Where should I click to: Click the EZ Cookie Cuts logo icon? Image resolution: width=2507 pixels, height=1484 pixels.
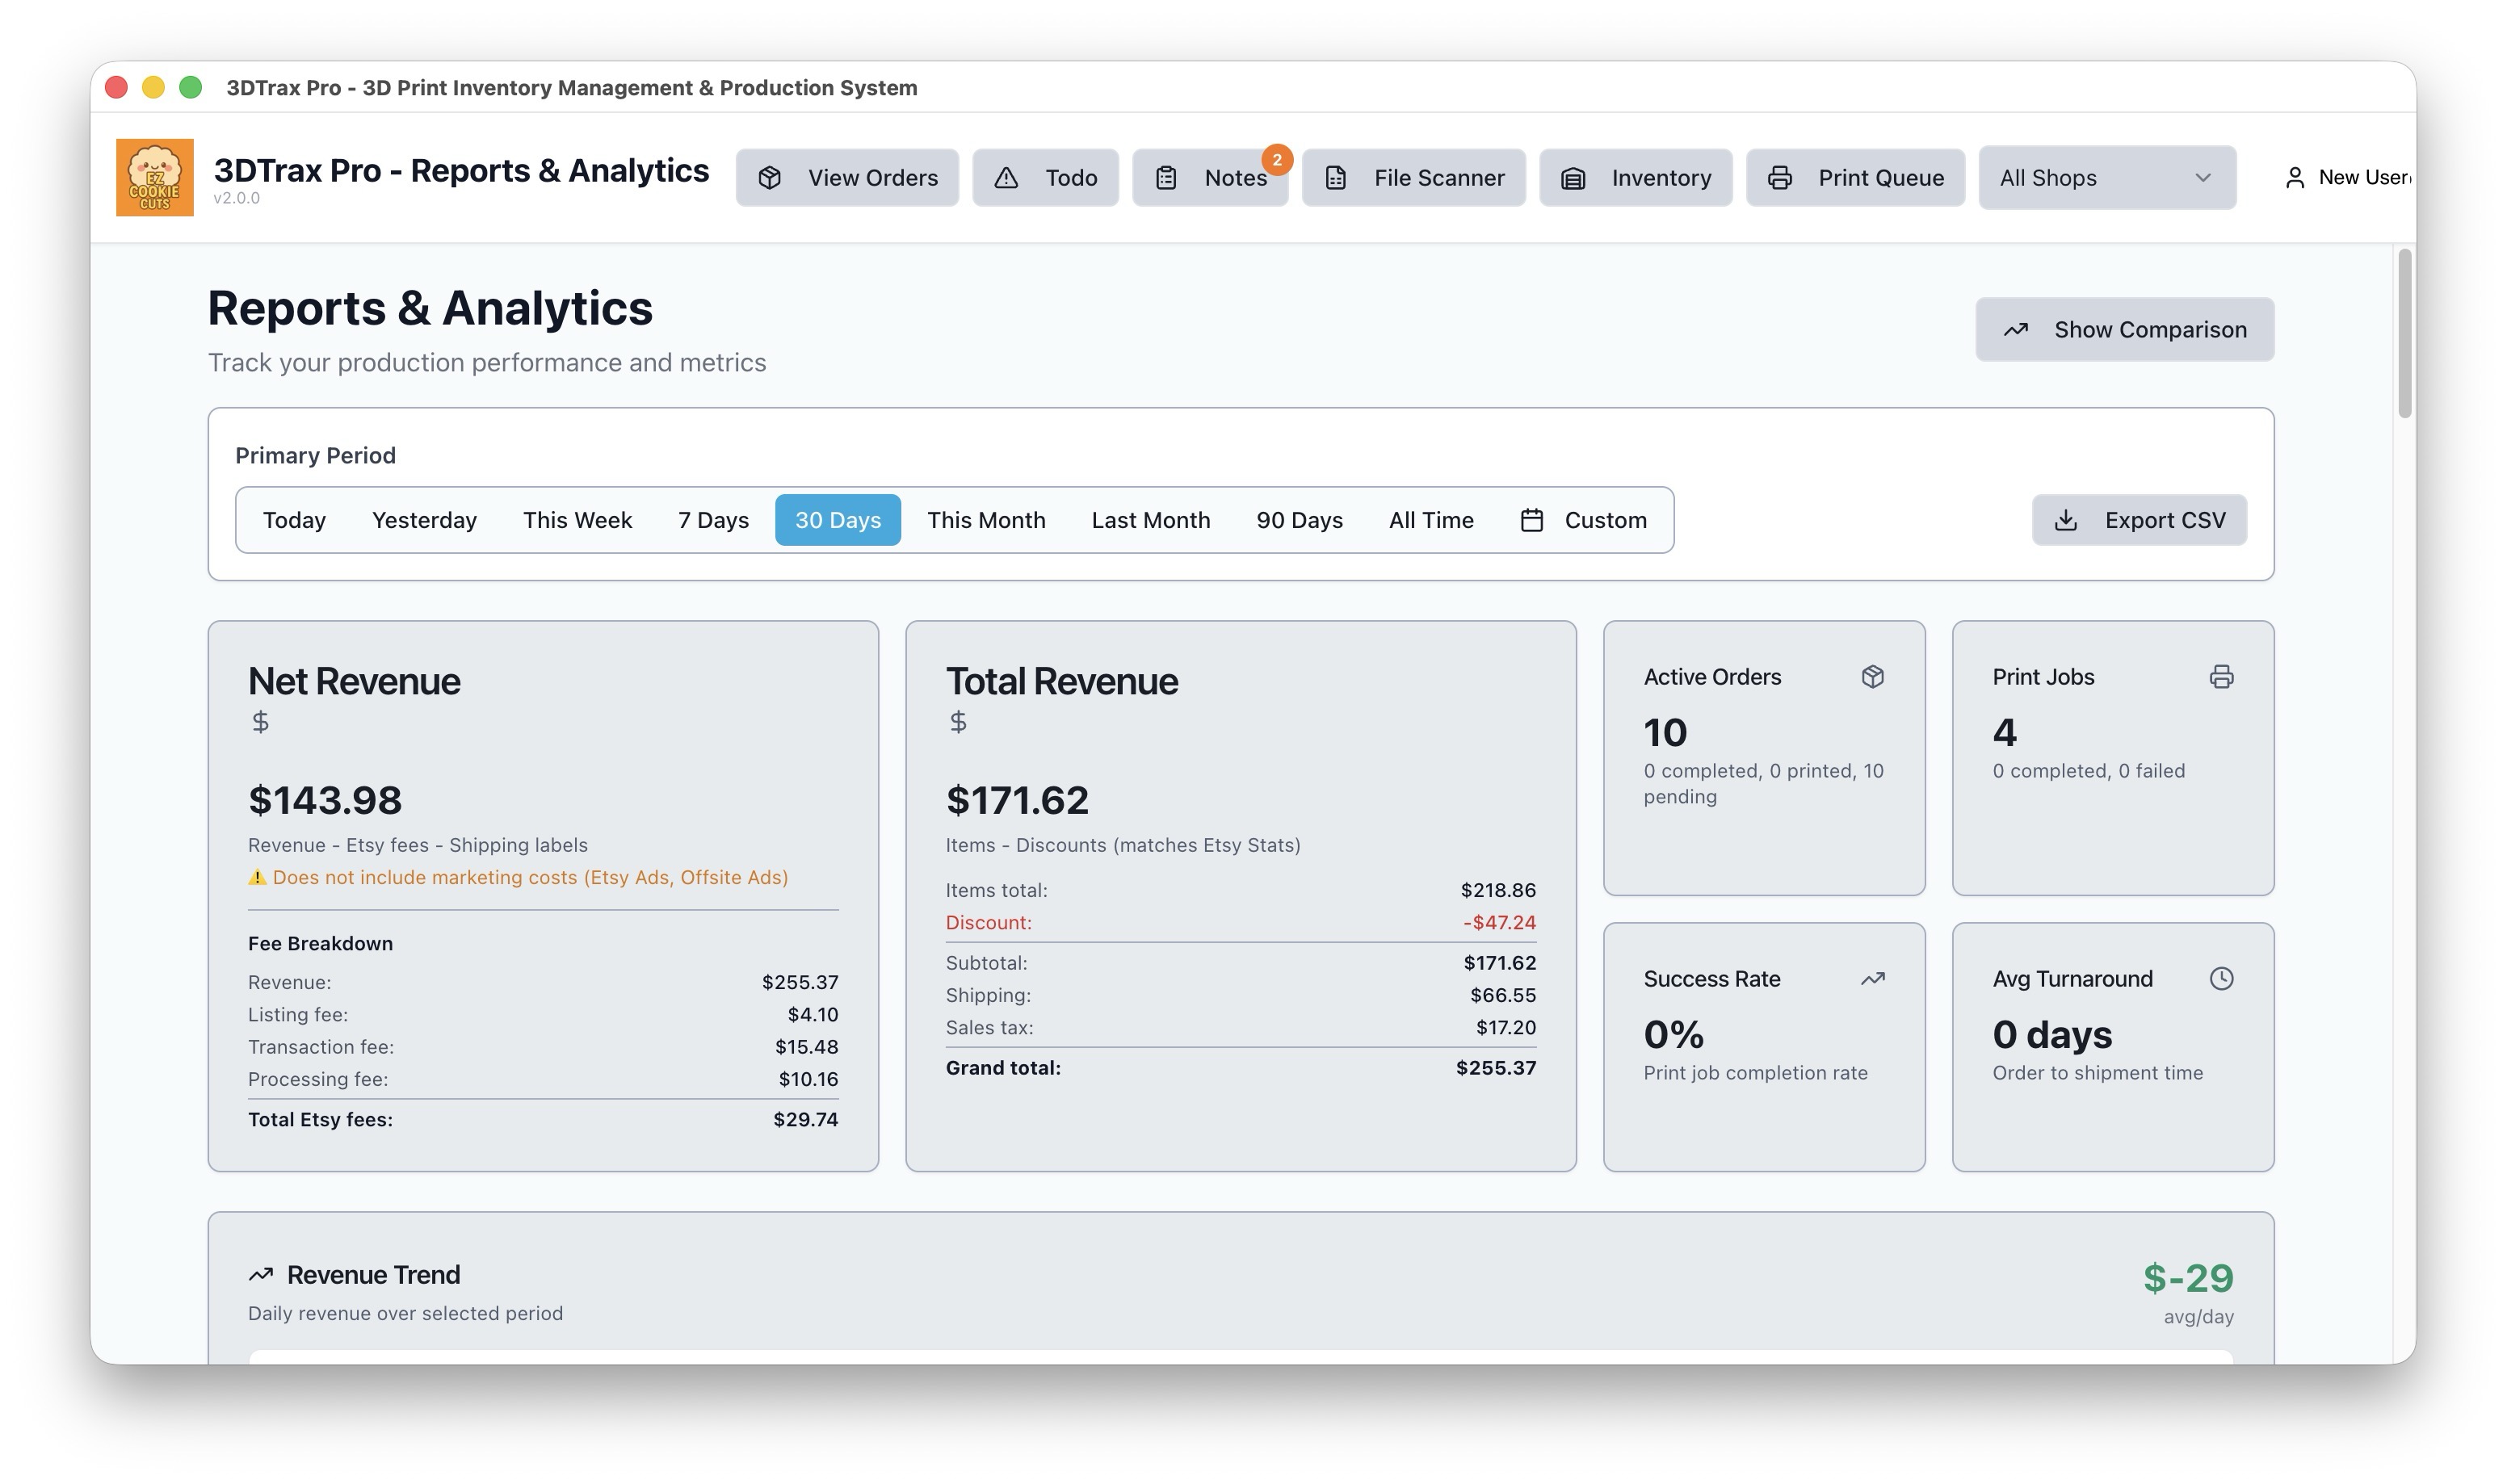tap(154, 177)
